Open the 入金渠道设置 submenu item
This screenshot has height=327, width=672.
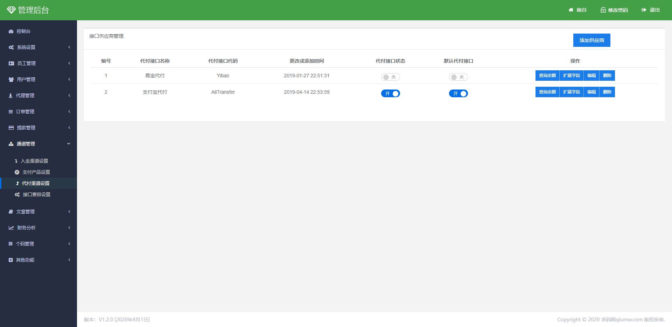[x=38, y=161]
